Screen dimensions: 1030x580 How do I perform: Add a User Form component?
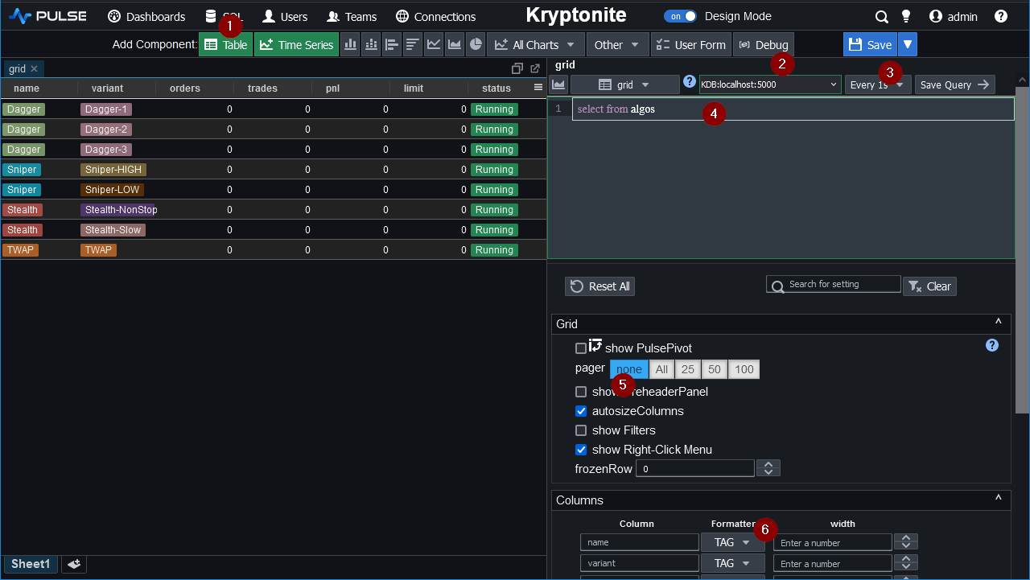[691, 45]
